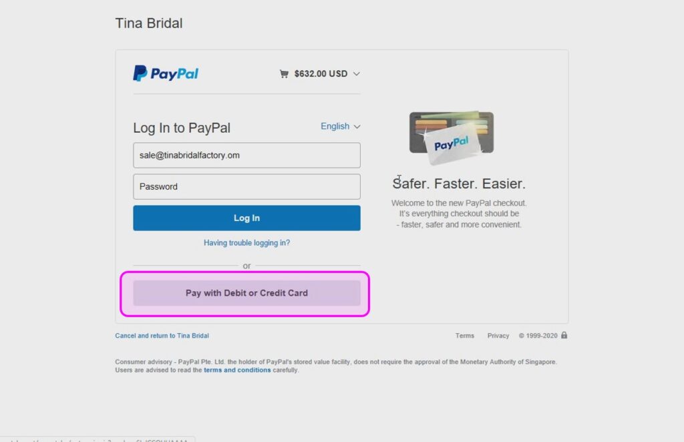The height and width of the screenshot is (442, 684).
Task: Click the Safer. Faster. Easier. heading
Action: point(459,184)
